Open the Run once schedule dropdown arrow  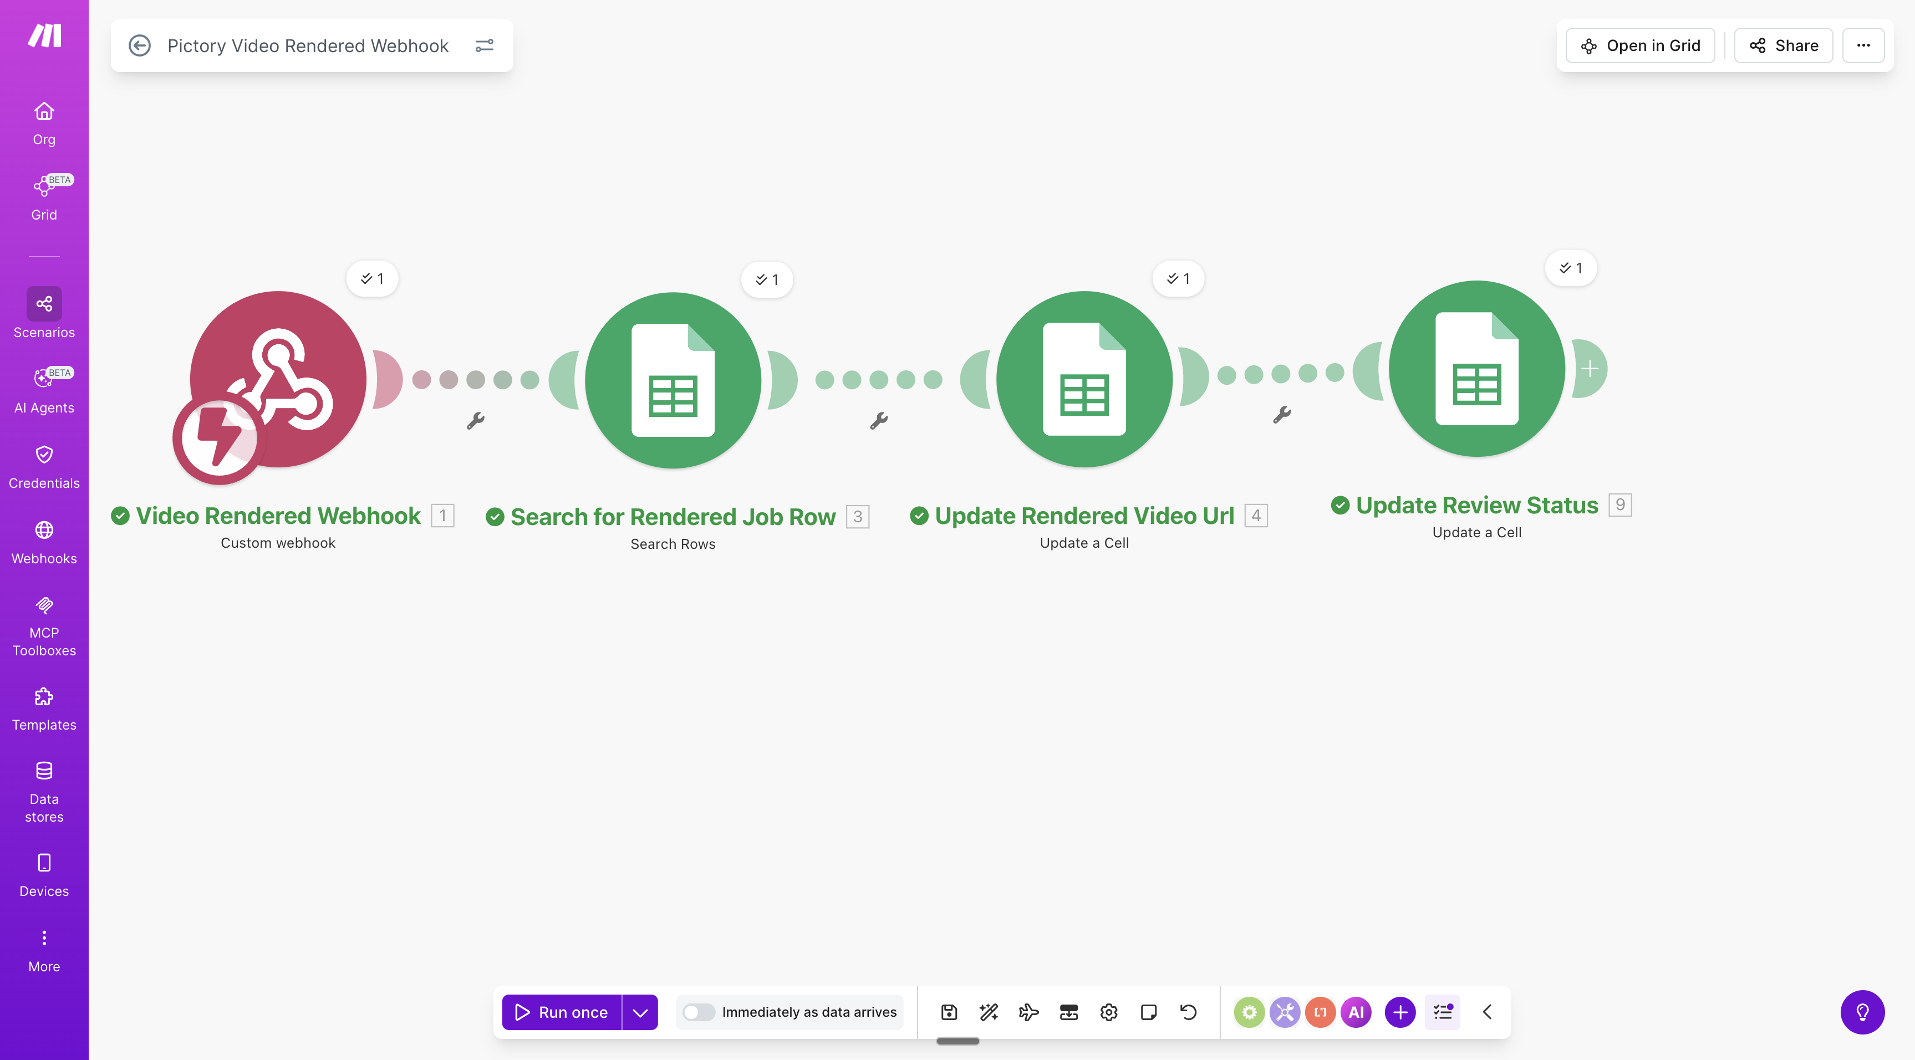[x=639, y=1012]
